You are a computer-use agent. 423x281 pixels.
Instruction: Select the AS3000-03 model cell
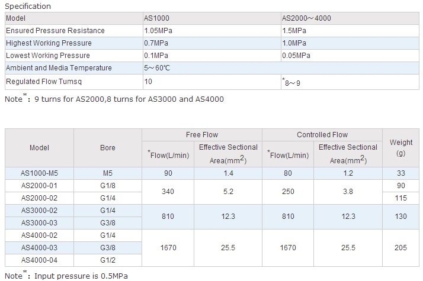tap(40, 222)
